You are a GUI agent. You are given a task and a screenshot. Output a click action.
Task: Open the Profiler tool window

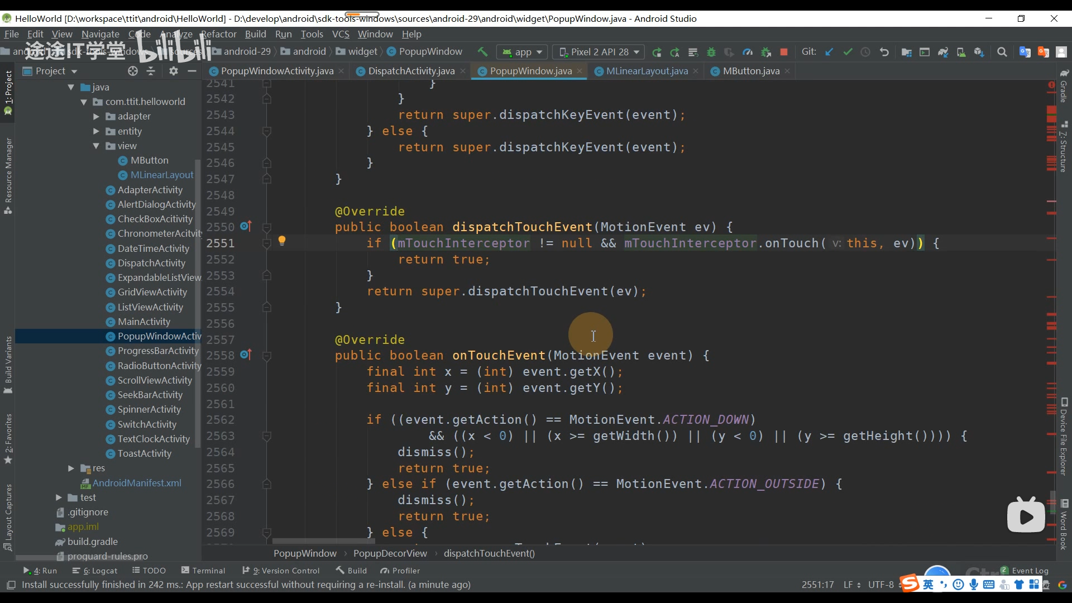pos(400,571)
